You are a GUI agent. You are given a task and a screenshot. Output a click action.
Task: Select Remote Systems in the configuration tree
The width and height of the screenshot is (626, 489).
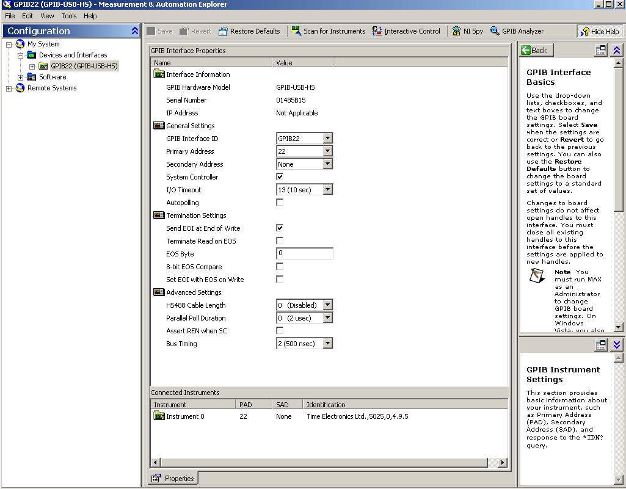tap(52, 88)
